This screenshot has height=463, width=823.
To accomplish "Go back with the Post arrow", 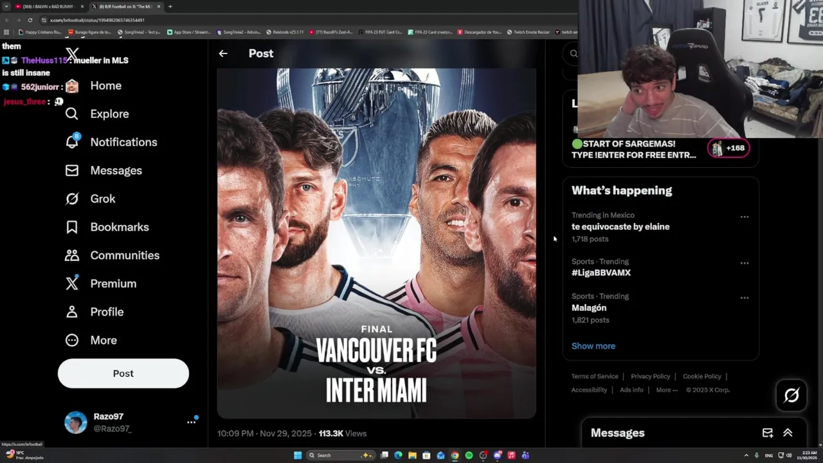I will 223,53.
